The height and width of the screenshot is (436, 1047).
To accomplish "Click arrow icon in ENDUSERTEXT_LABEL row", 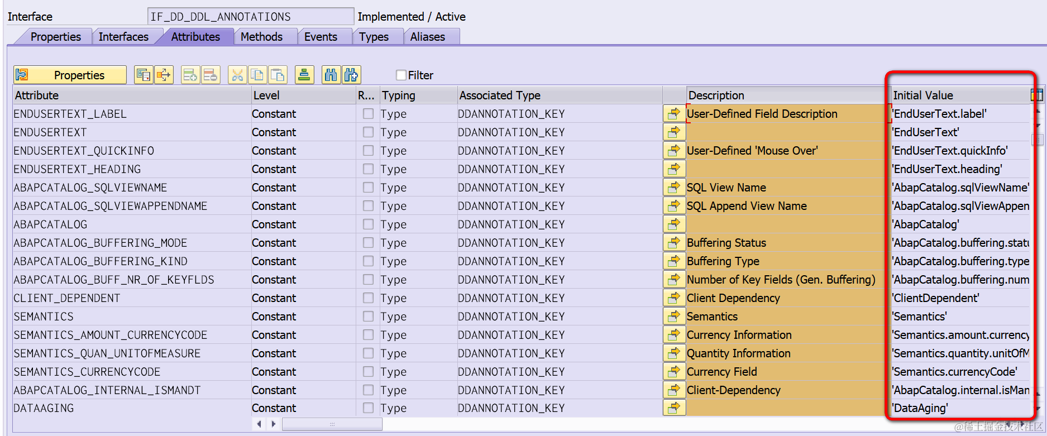I will 674,114.
